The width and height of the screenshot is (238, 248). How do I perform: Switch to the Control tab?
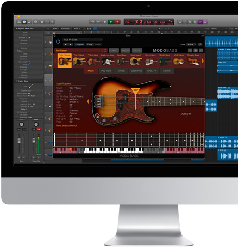pyautogui.click(x=167, y=71)
